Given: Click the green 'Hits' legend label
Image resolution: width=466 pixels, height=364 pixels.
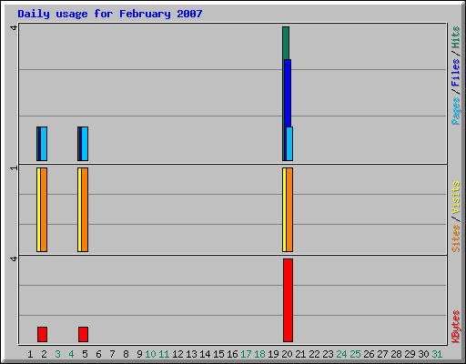Looking at the screenshot, I should point(456,37).
